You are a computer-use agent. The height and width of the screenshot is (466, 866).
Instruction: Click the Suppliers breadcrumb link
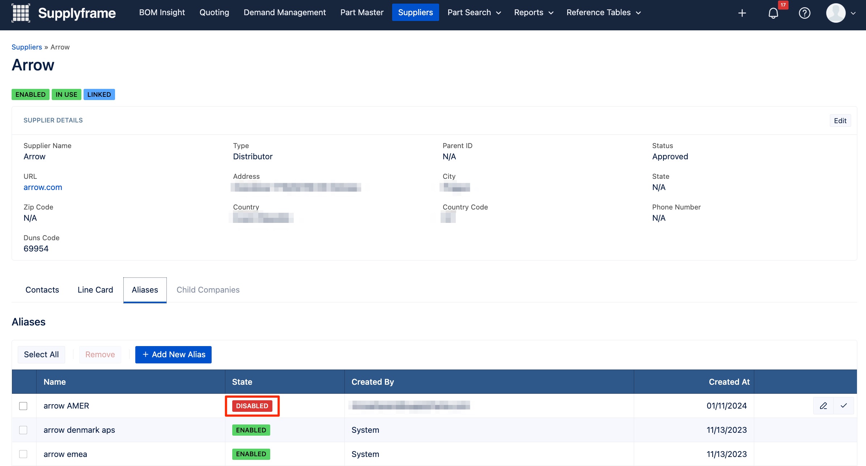click(x=27, y=47)
